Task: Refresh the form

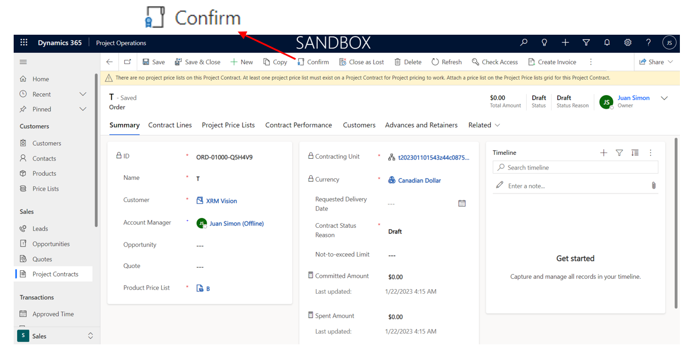Action: click(x=446, y=62)
